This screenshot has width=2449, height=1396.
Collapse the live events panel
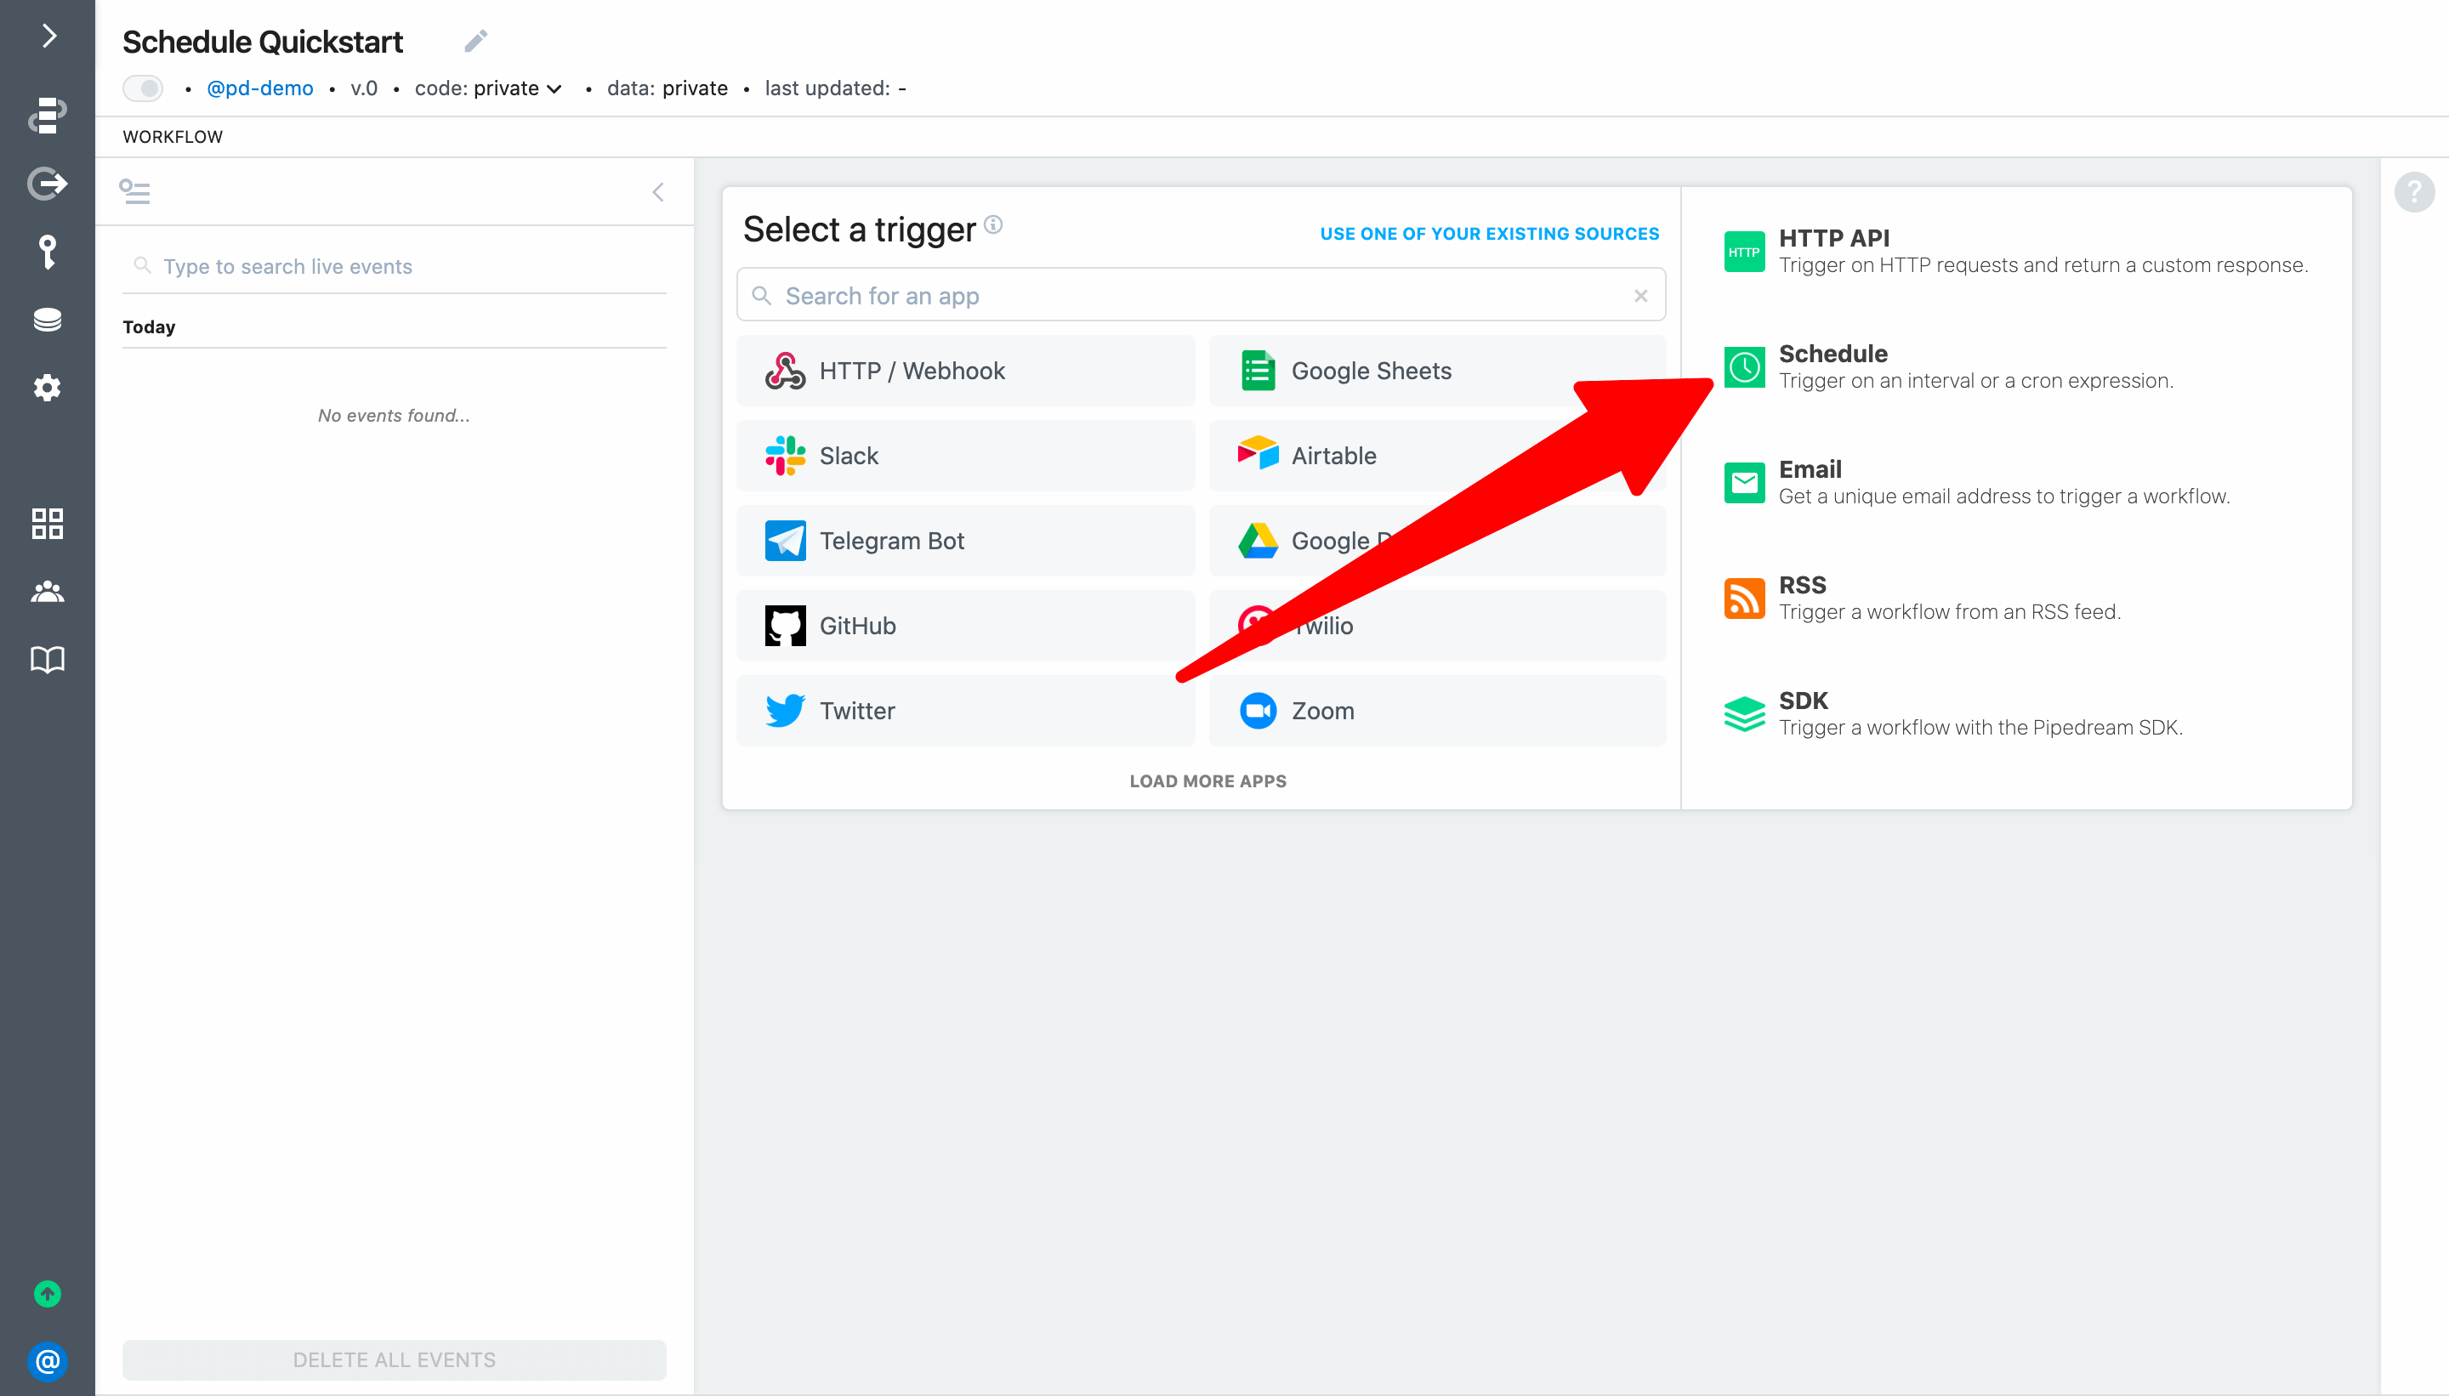(x=658, y=192)
